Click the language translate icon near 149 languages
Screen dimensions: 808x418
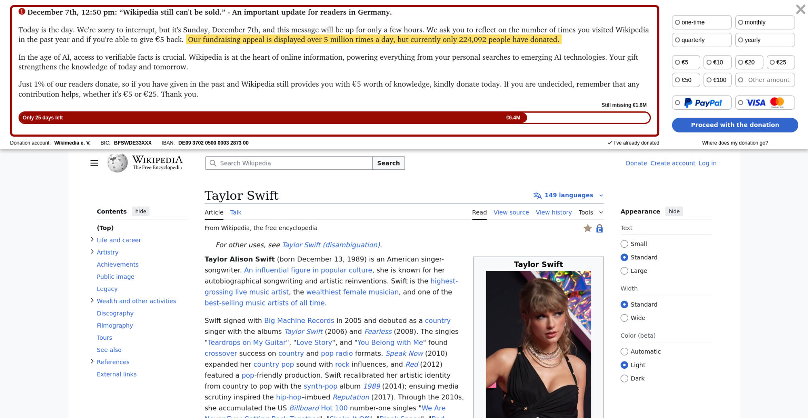point(537,195)
